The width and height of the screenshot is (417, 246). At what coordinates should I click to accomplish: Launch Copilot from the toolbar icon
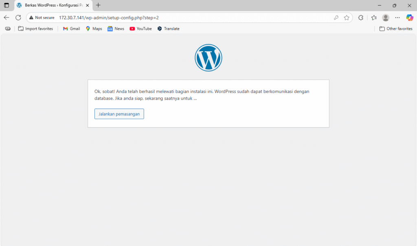pyautogui.click(x=410, y=18)
